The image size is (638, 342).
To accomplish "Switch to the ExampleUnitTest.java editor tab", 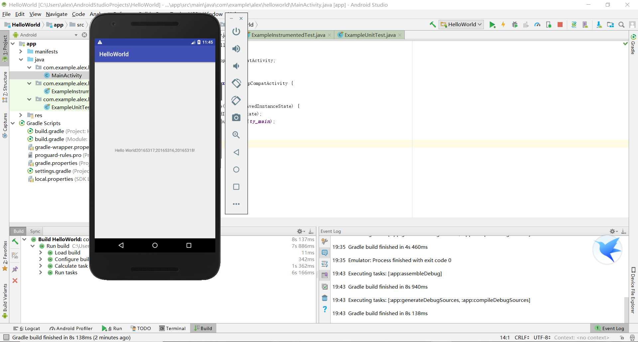I will point(370,35).
